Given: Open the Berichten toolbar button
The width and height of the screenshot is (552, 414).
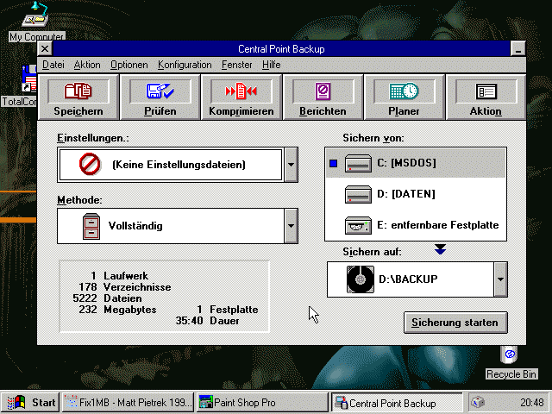Looking at the screenshot, I should click(323, 97).
